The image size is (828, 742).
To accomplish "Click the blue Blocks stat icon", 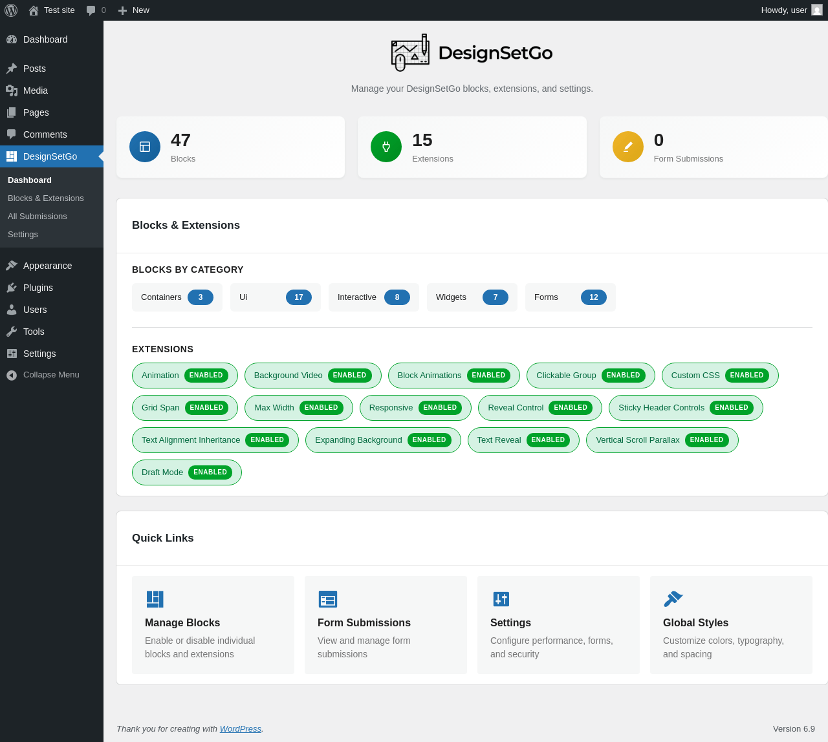I will [x=145, y=147].
